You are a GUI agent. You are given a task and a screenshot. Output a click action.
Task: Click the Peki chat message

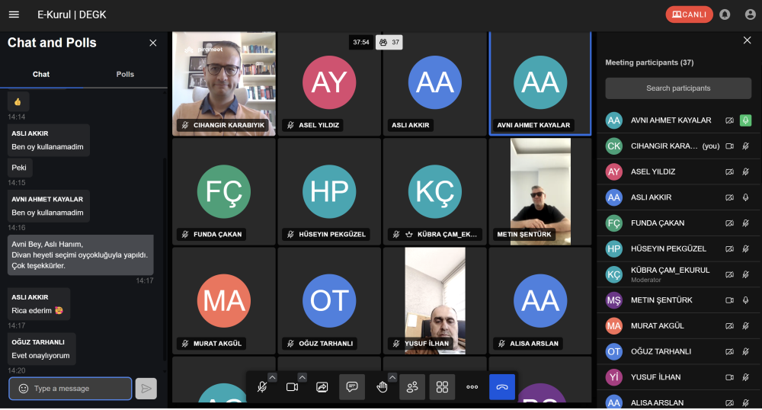coord(20,168)
